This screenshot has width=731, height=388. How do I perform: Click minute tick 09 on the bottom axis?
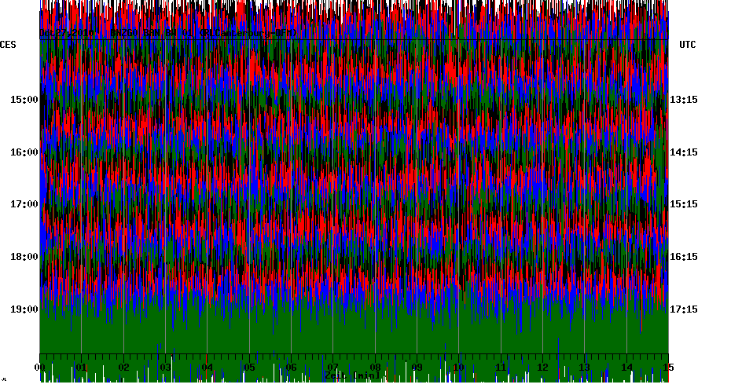click(417, 368)
